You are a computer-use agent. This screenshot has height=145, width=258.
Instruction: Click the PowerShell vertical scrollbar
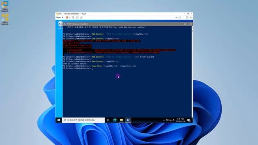click(192, 72)
